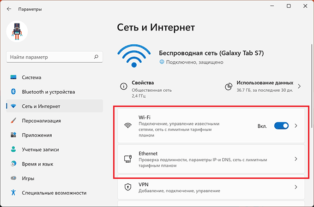Open the "Ethernet" settings row title
This screenshot has width=314, height=207.
[x=148, y=154]
